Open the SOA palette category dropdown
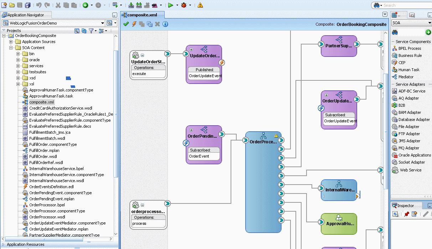Screen dimensions: 432x249 [x=430, y=23]
